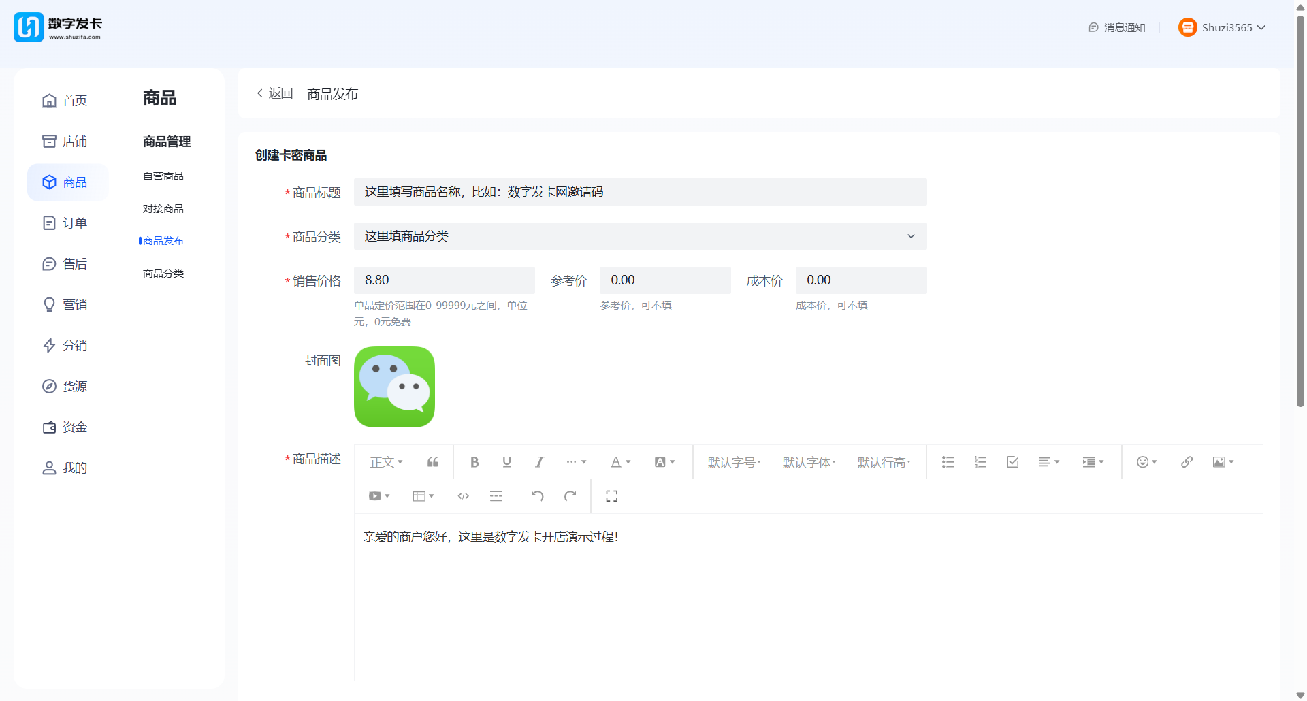Insert a numbered list
The height and width of the screenshot is (701, 1307).
(x=980, y=462)
